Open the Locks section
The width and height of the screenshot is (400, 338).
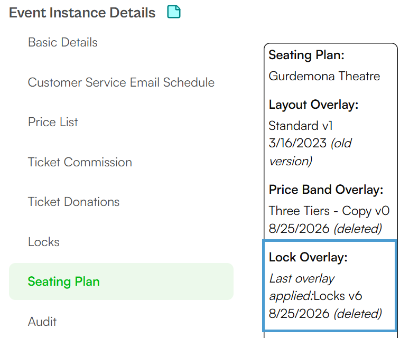pos(44,242)
